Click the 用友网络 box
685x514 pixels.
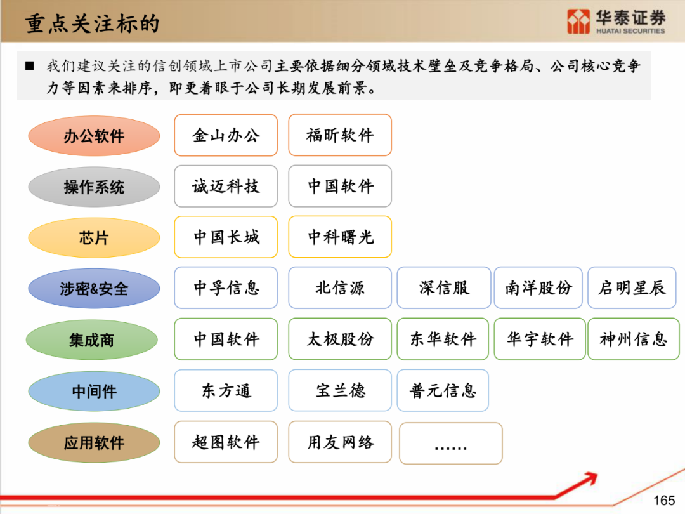tap(340, 442)
